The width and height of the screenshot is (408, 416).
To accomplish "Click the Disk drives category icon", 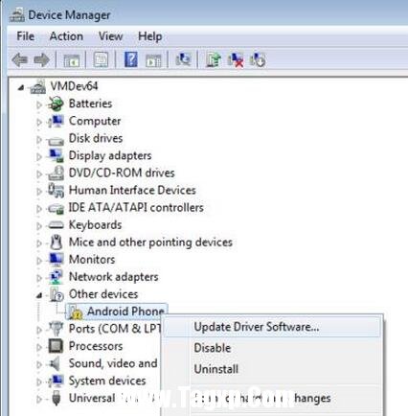I will coord(56,140).
